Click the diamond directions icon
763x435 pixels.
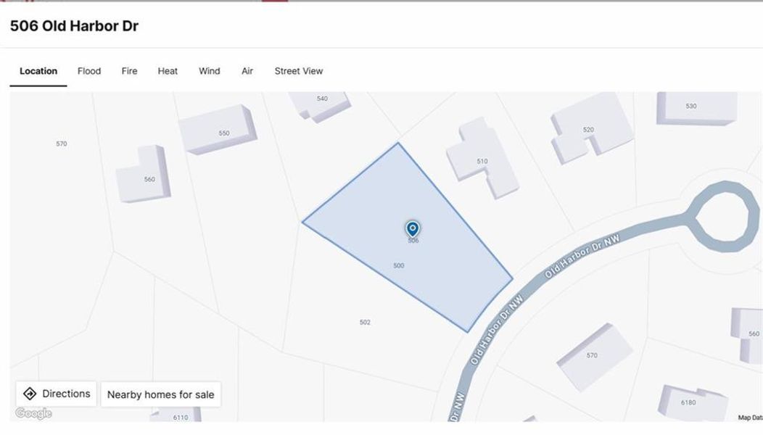(29, 393)
